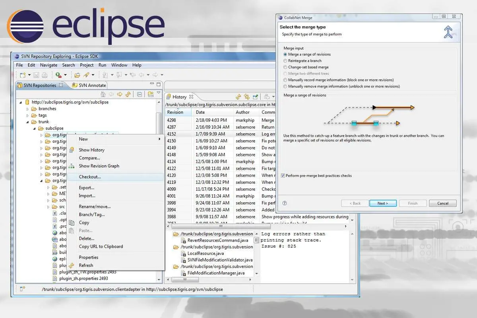
Task: Click the Run external tools icon
Action: point(59,75)
